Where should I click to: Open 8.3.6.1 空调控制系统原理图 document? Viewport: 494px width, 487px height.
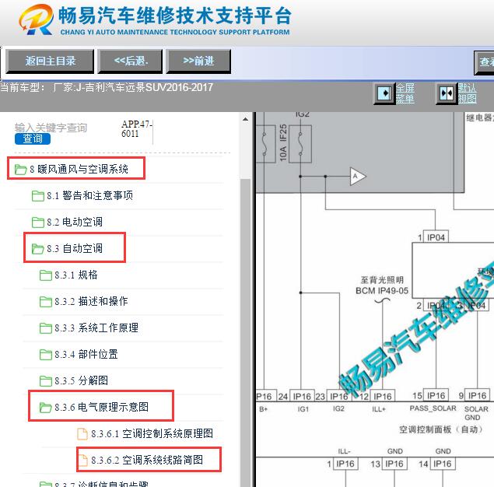pos(152,434)
